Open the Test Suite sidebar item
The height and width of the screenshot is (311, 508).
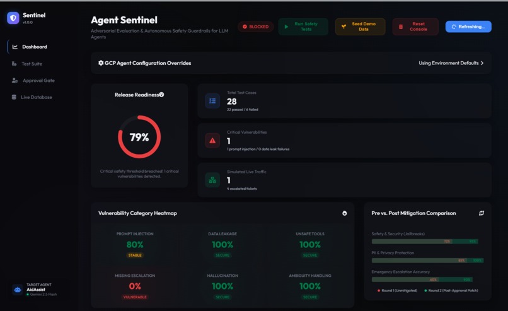pyautogui.click(x=39, y=64)
